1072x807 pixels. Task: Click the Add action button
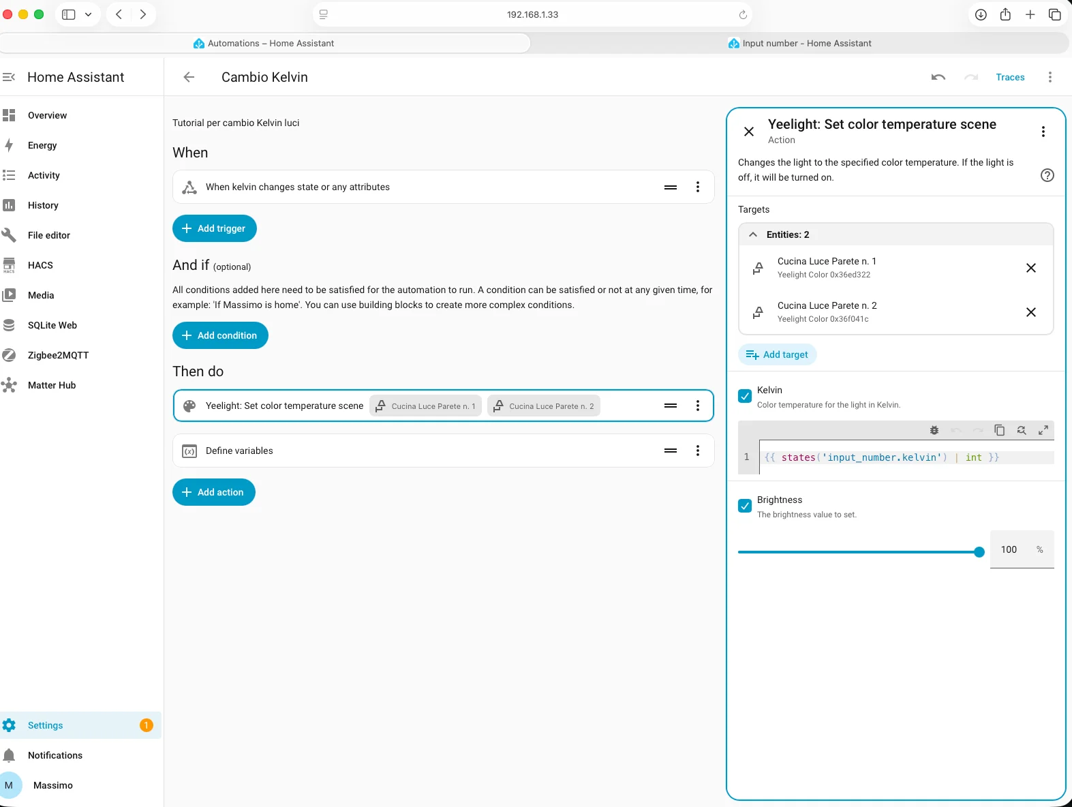[214, 492]
